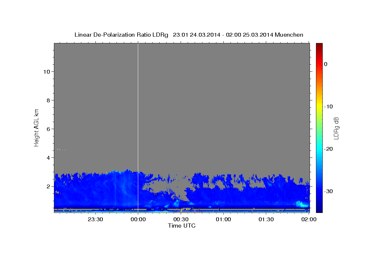Select the 'Time UTC' axis label
This screenshot has height=255, width=383.
182,226
